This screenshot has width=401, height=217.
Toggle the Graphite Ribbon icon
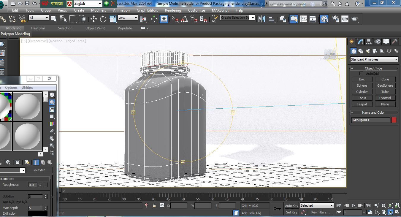coord(294,19)
